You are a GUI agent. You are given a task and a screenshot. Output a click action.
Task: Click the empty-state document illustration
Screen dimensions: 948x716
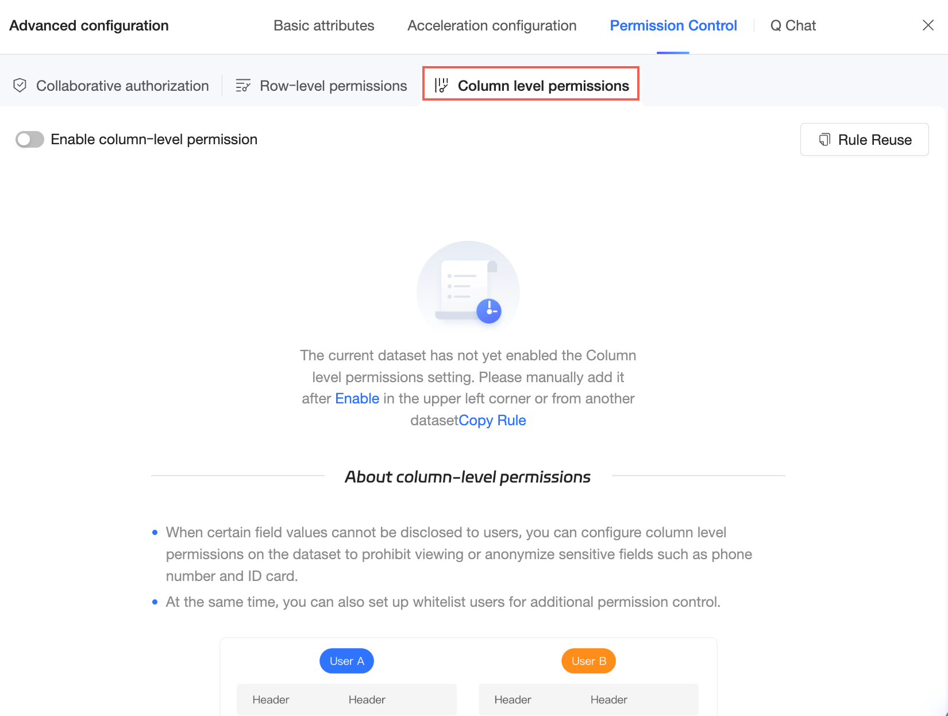tap(468, 287)
